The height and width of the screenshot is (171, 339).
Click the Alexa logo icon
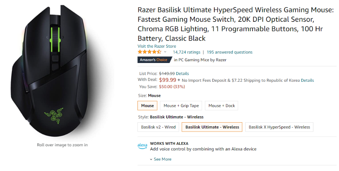click(x=142, y=146)
